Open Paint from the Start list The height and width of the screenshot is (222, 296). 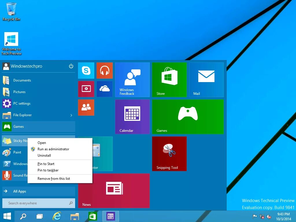click(15, 152)
